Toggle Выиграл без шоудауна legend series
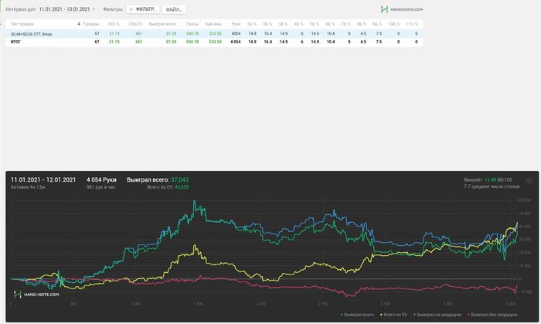This screenshot has width=541, height=324. tap(492, 315)
